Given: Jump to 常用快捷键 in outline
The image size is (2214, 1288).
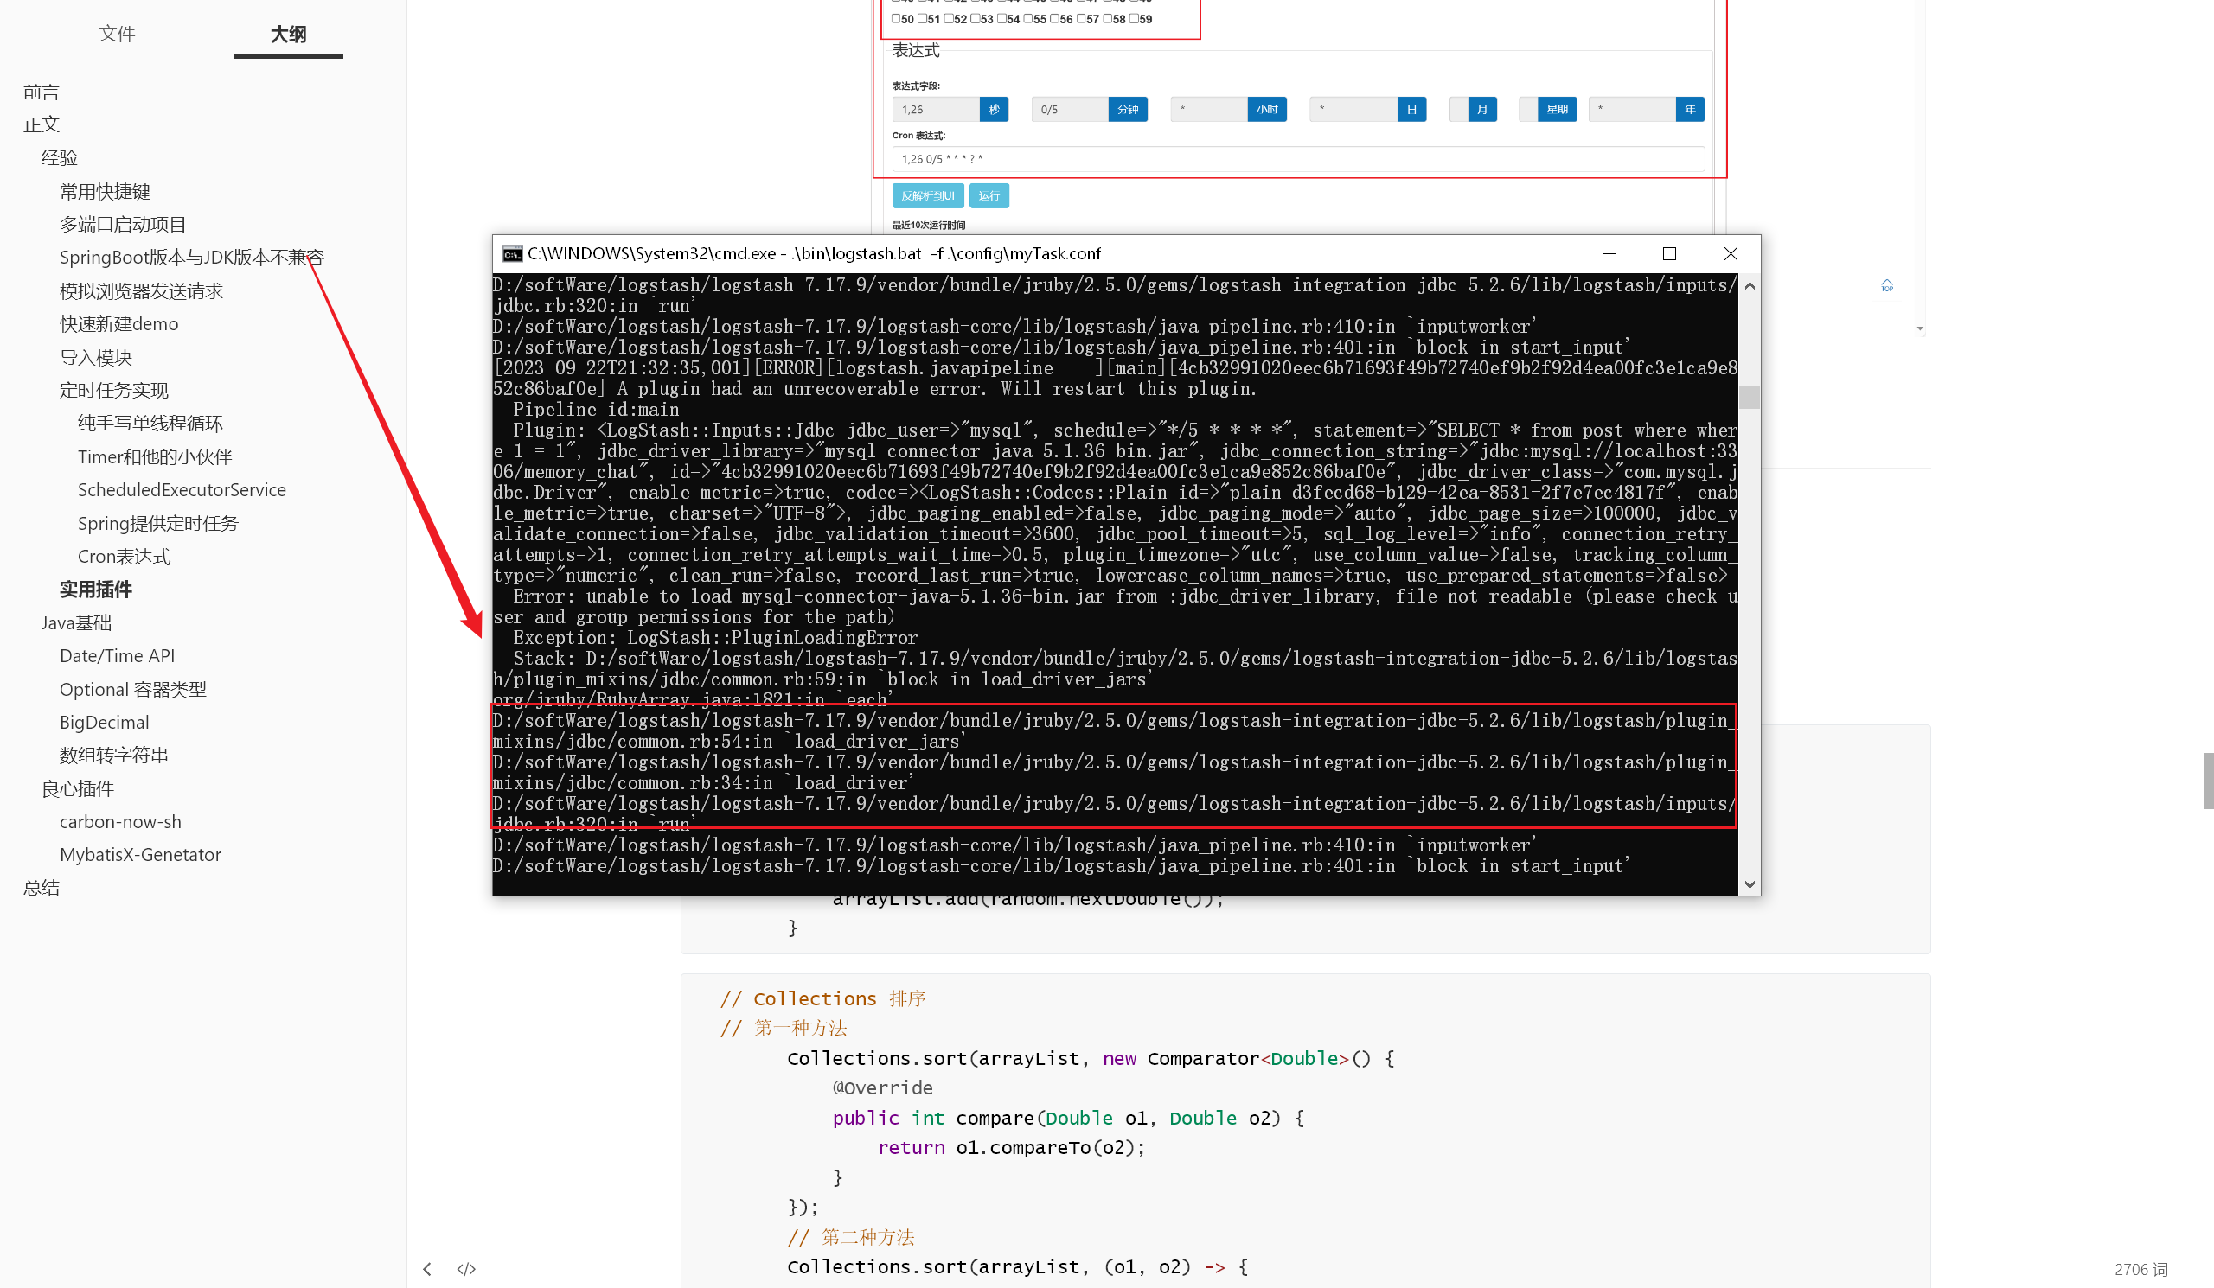Looking at the screenshot, I should (x=106, y=191).
